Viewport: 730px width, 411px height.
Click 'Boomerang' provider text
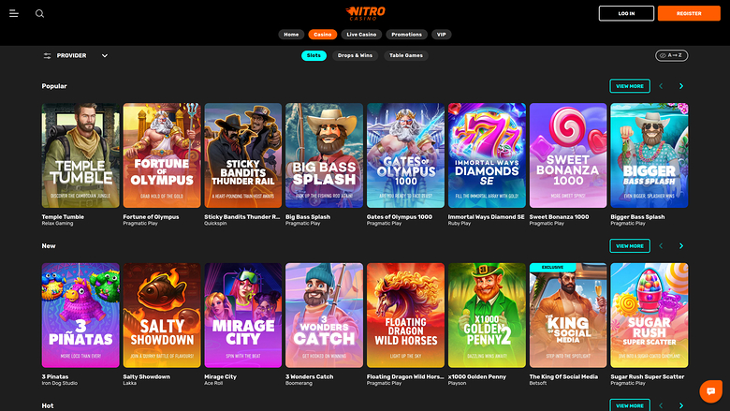click(x=299, y=383)
